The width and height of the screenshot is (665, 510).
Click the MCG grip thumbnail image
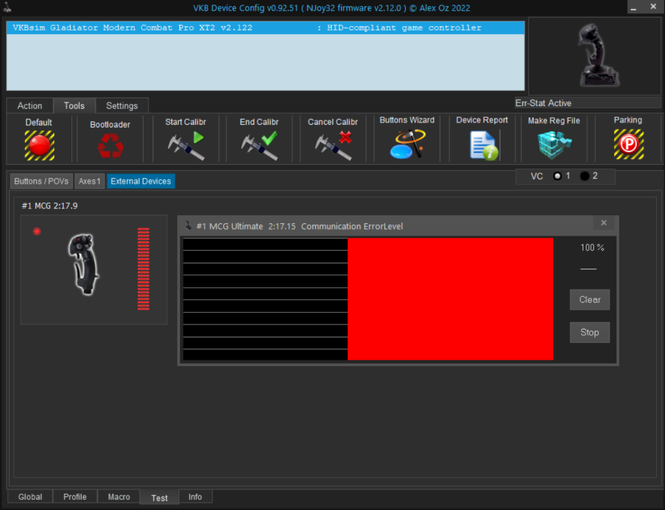84,265
